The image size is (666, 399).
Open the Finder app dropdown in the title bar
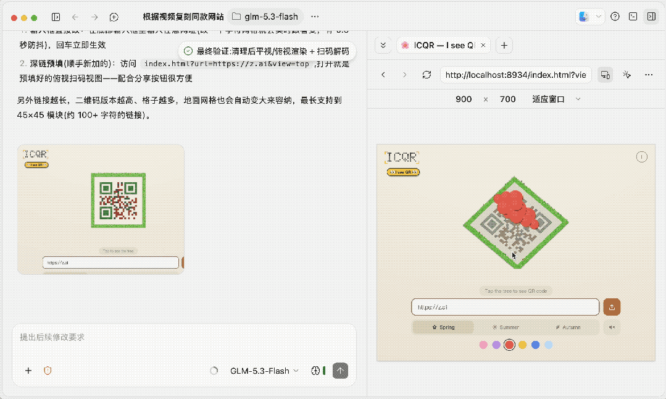pyautogui.click(x=591, y=17)
